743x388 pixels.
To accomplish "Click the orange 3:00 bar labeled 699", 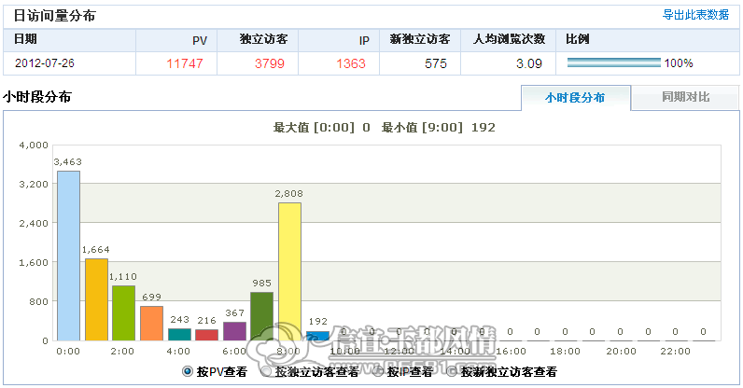I will tap(151, 323).
